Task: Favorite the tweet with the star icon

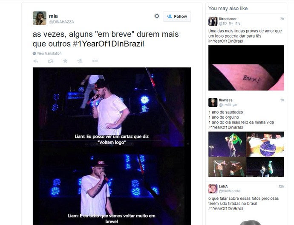Action: pos(65,61)
